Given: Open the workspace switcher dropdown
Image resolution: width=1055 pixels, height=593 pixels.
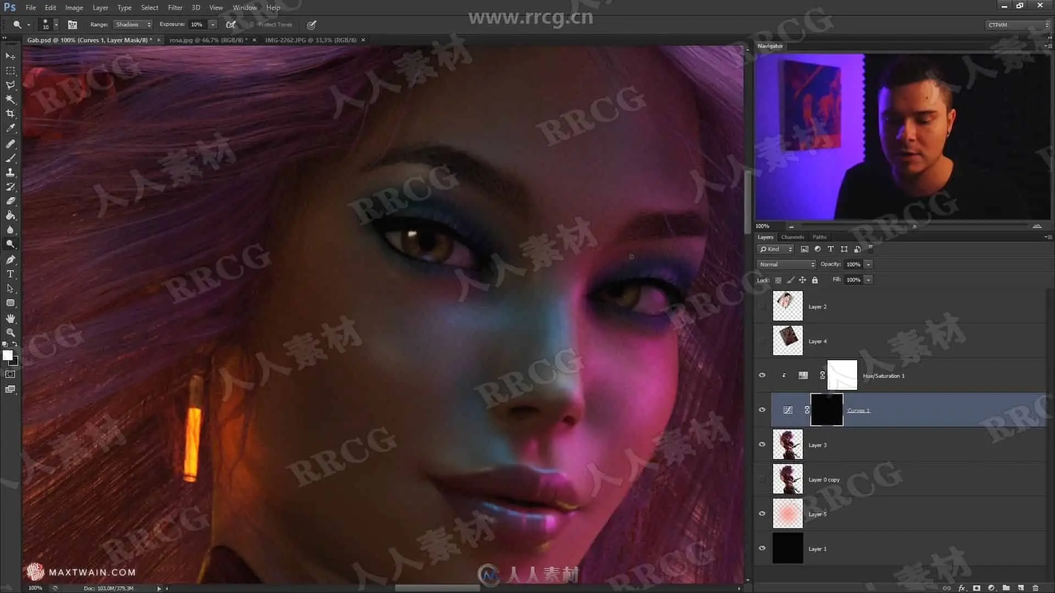Looking at the screenshot, I should click(x=1018, y=25).
